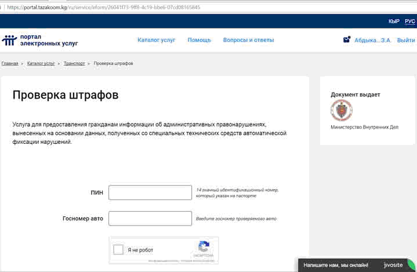Open Транспорт breadcrumb link
The height and width of the screenshot is (272, 417).
[74, 63]
